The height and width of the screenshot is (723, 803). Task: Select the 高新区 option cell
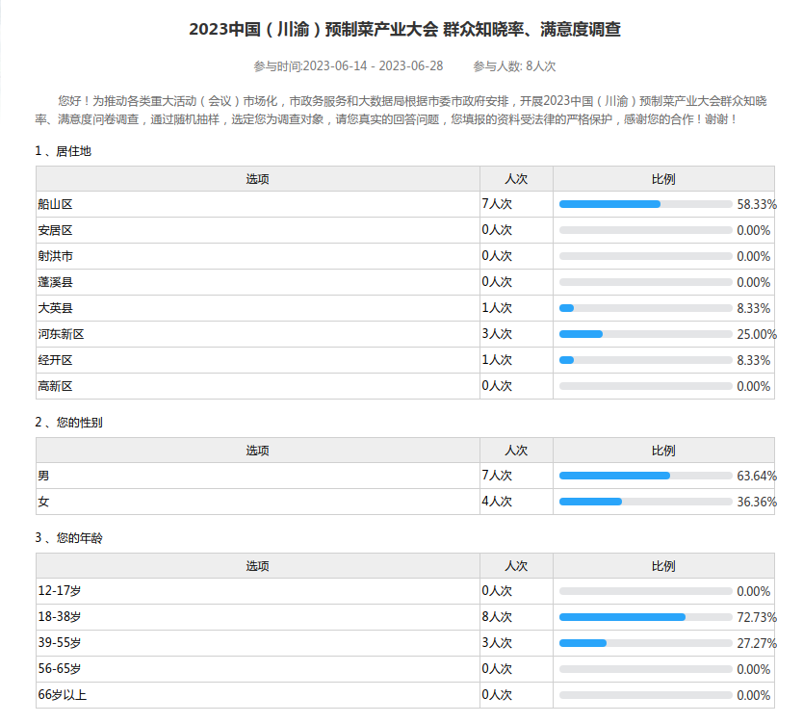(56, 386)
